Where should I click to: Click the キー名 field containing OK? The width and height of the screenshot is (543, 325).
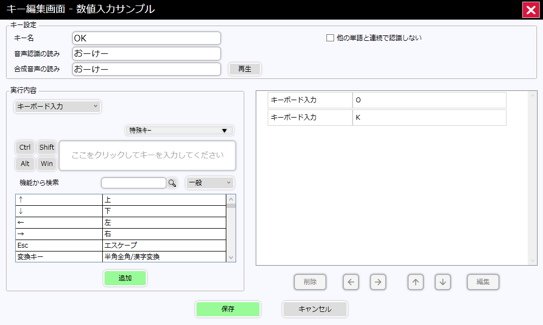[x=146, y=38]
